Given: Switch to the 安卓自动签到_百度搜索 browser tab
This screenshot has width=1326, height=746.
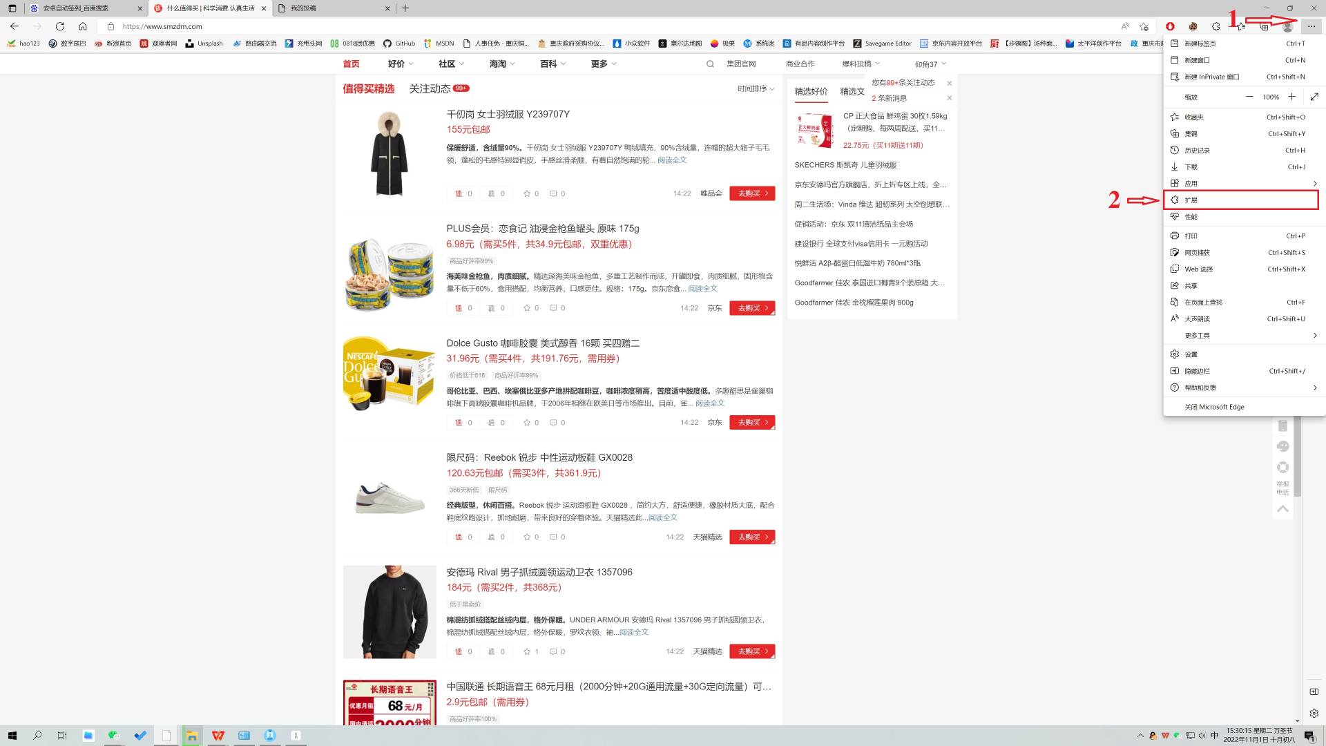Looking at the screenshot, I should (85, 8).
